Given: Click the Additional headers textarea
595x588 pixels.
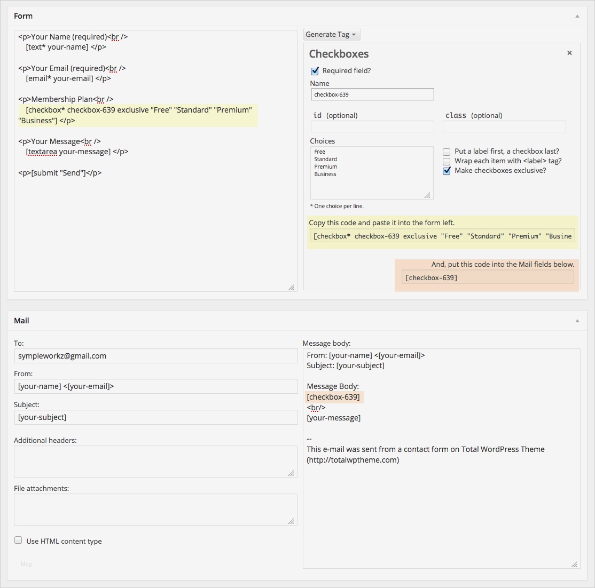Looking at the screenshot, I should (x=155, y=461).
